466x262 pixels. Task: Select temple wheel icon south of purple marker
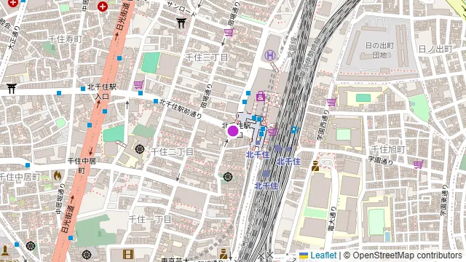(x=228, y=177)
